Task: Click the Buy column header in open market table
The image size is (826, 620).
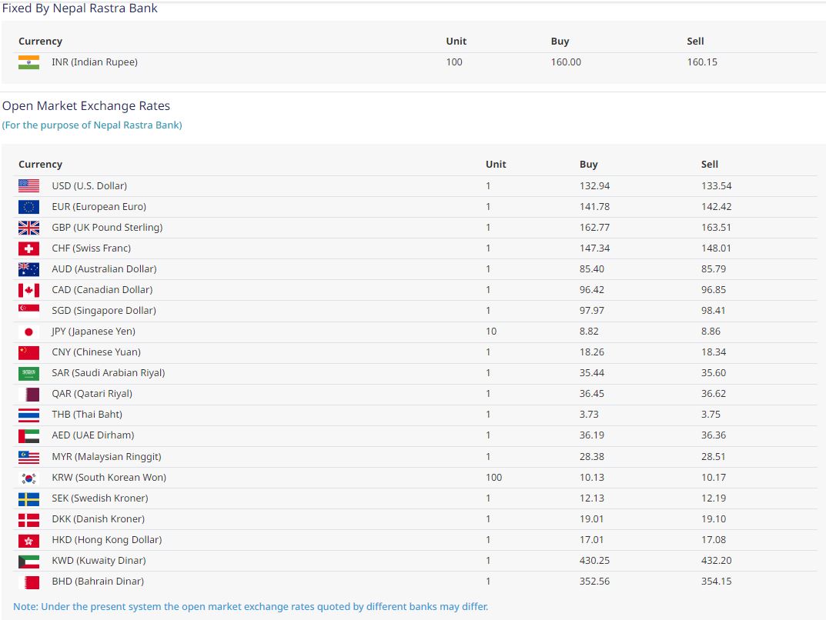Action: pos(588,165)
